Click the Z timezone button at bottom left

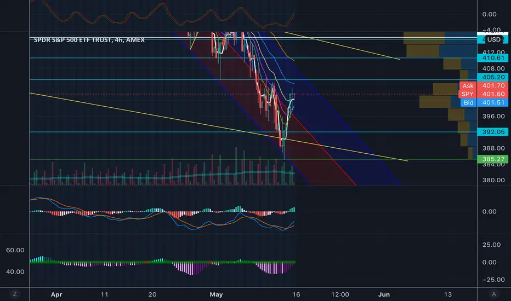point(15,294)
